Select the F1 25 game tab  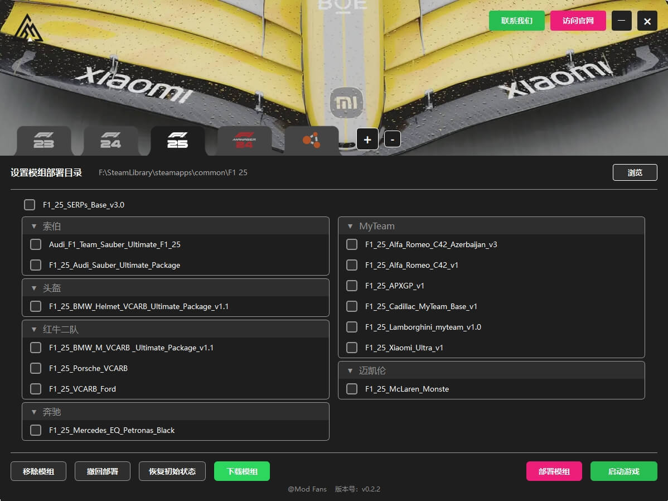[177, 140]
